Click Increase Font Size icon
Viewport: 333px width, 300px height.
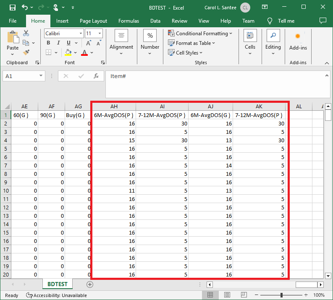pos(89,43)
